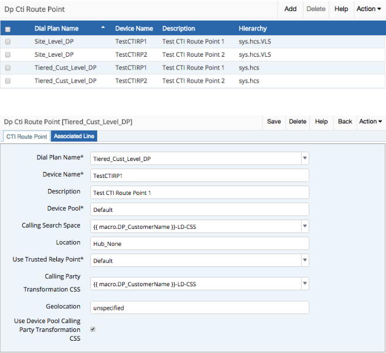Switch to the CTI Route Point tab

pos(26,136)
